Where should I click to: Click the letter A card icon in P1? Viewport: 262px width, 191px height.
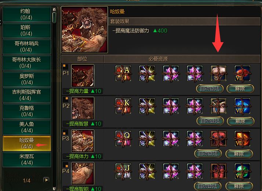pos(123,73)
